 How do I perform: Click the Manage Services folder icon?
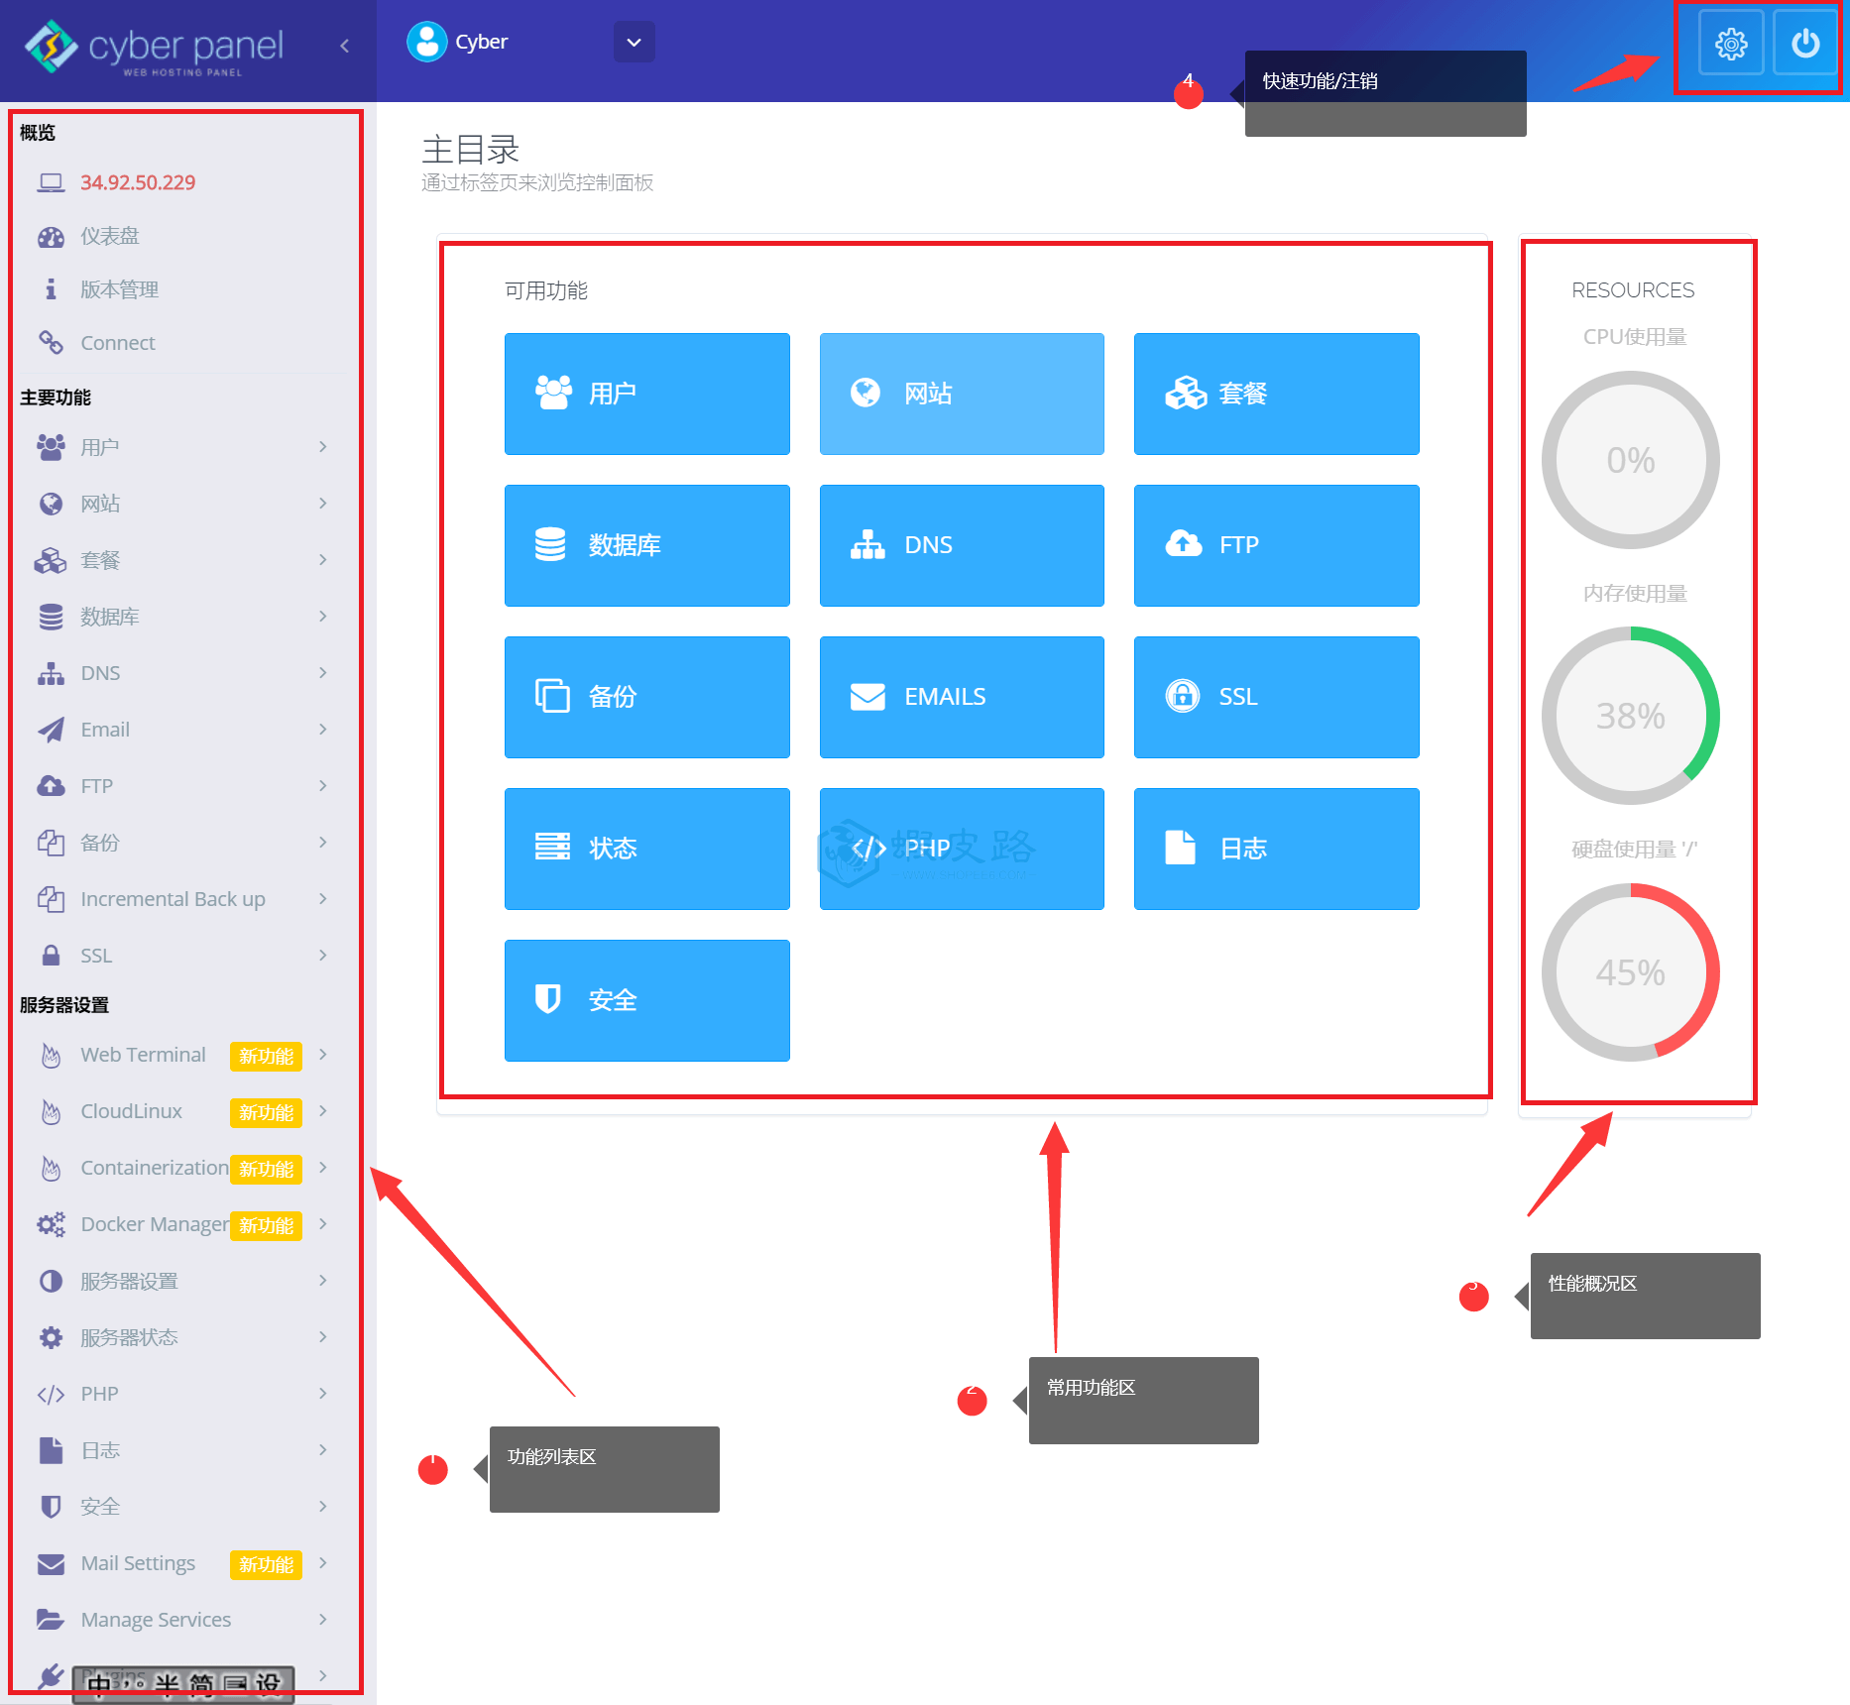(51, 1620)
